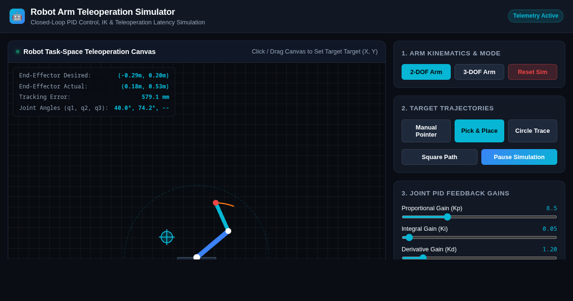Click the 'Derivative Gain (Kd)' label
Image resolution: width=573 pixels, height=301 pixels.
point(429,249)
